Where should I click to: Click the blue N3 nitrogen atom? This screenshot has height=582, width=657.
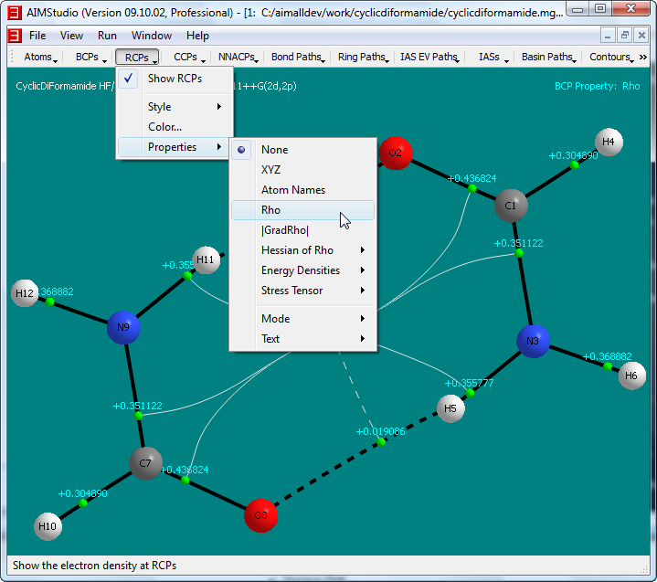pyautogui.click(x=533, y=341)
